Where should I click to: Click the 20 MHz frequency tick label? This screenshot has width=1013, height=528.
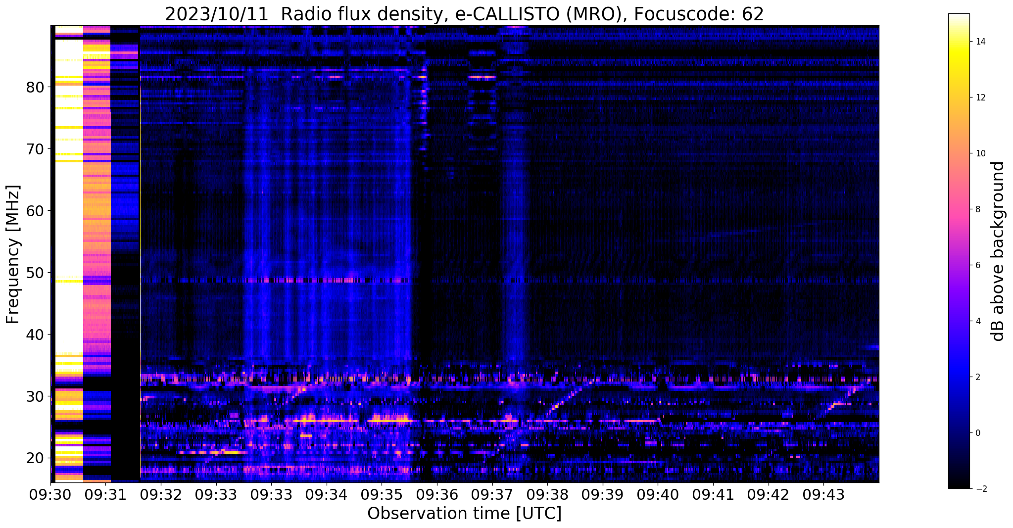pyautogui.click(x=35, y=458)
